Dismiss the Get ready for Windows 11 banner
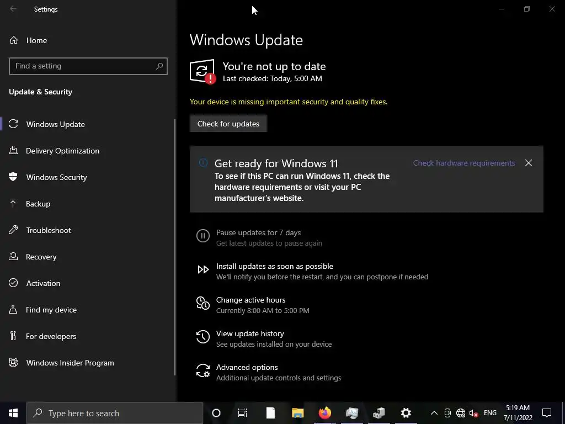 click(529, 163)
